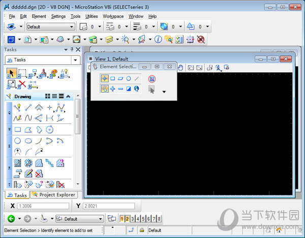Screen dimensions: 305x238
Task: Open the Help menu
Action: (152, 16)
